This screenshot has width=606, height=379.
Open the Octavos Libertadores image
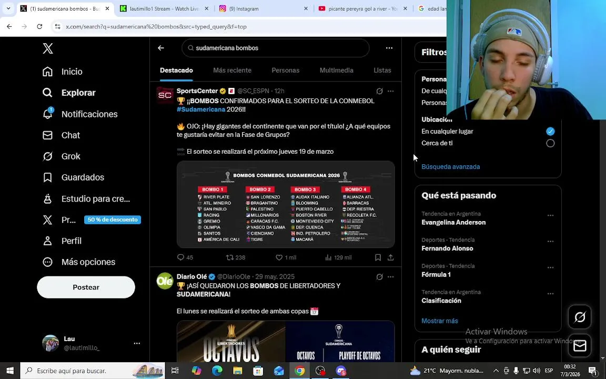(x=231, y=342)
